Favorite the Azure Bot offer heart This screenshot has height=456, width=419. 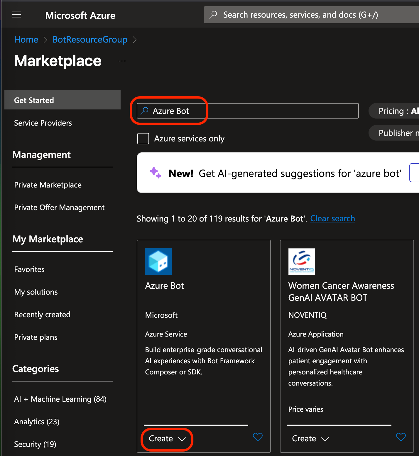coord(258,437)
